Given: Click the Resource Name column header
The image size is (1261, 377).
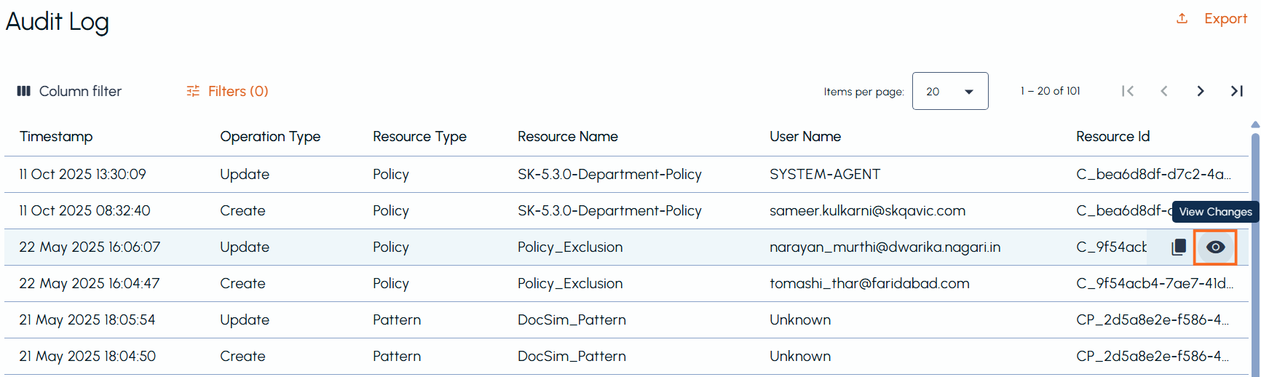Looking at the screenshot, I should click(x=568, y=136).
